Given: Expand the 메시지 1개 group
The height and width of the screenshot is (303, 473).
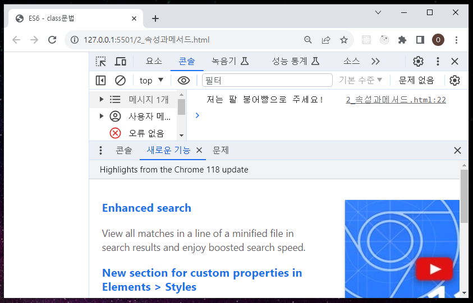Looking at the screenshot, I should click(x=102, y=99).
